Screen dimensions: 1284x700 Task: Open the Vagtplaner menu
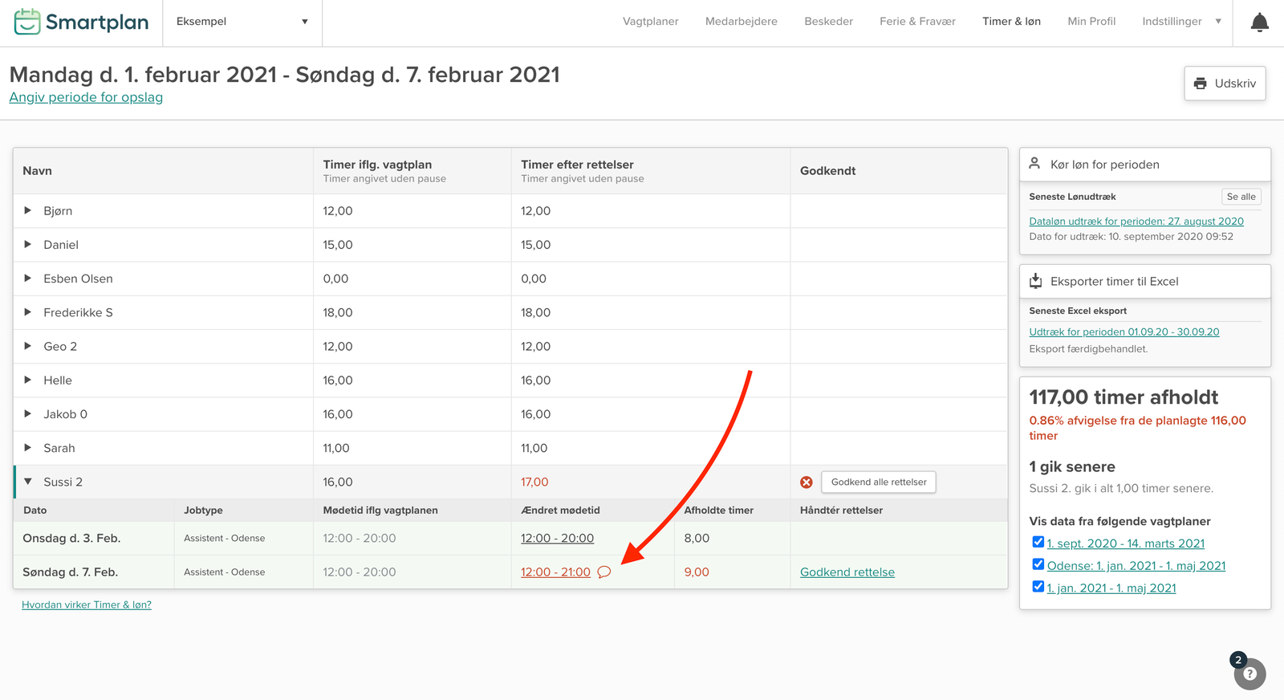[x=650, y=22]
